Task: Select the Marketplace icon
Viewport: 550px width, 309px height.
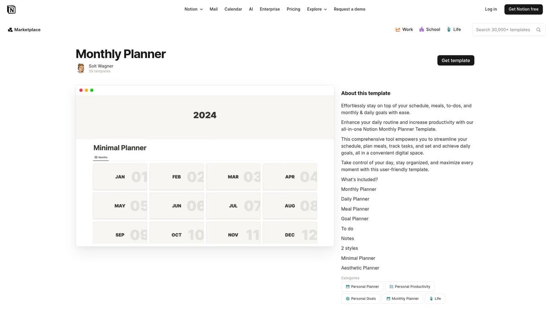Action: click(x=10, y=29)
